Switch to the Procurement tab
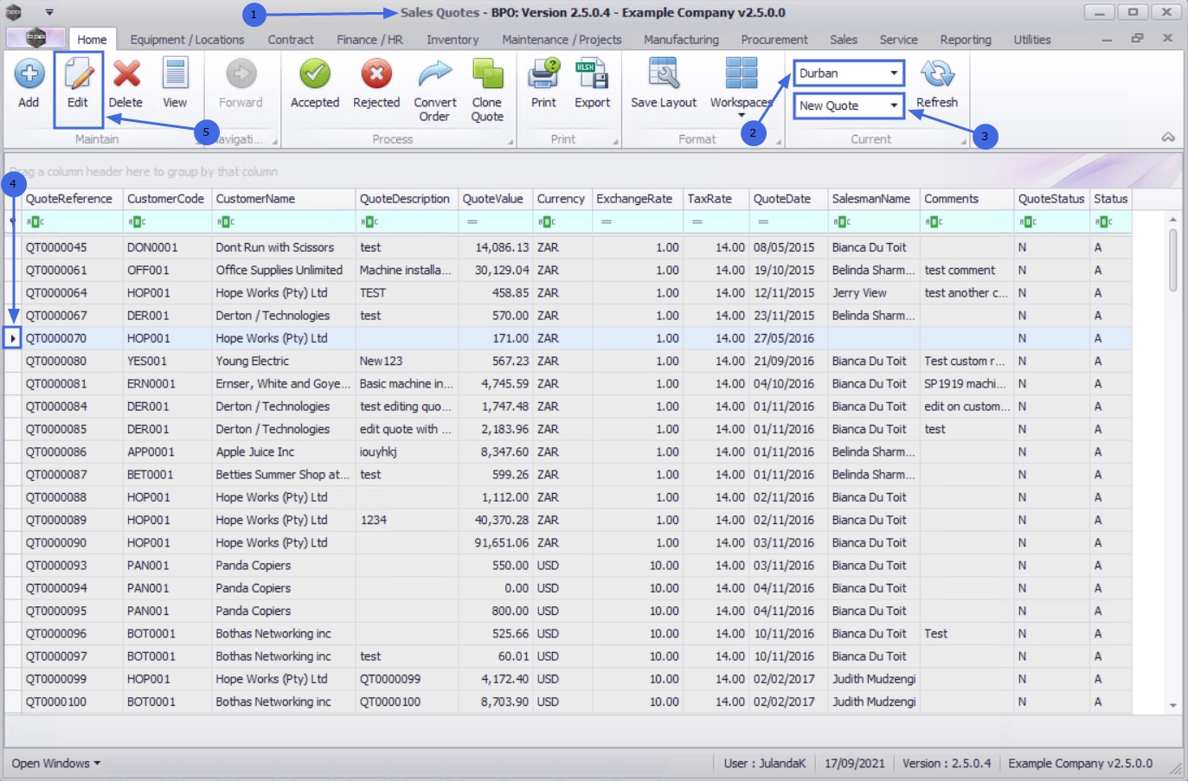This screenshot has width=1188, height=781. pos(774,40)
